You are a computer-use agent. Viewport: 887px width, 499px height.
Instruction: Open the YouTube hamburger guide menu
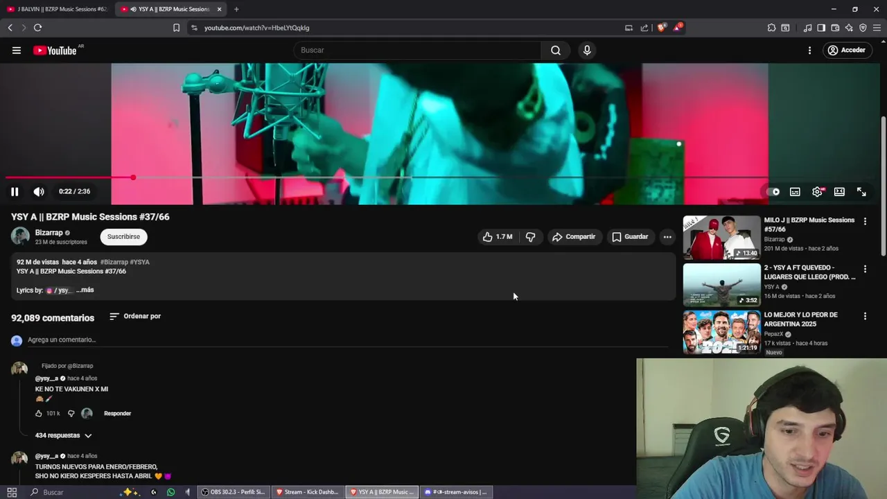(x=17, y=50)
